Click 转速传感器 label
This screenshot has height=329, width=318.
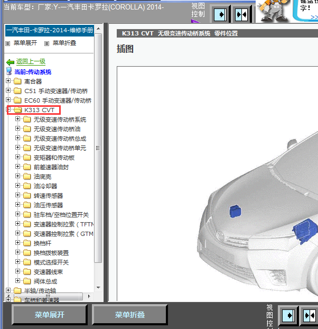(48, 196)
